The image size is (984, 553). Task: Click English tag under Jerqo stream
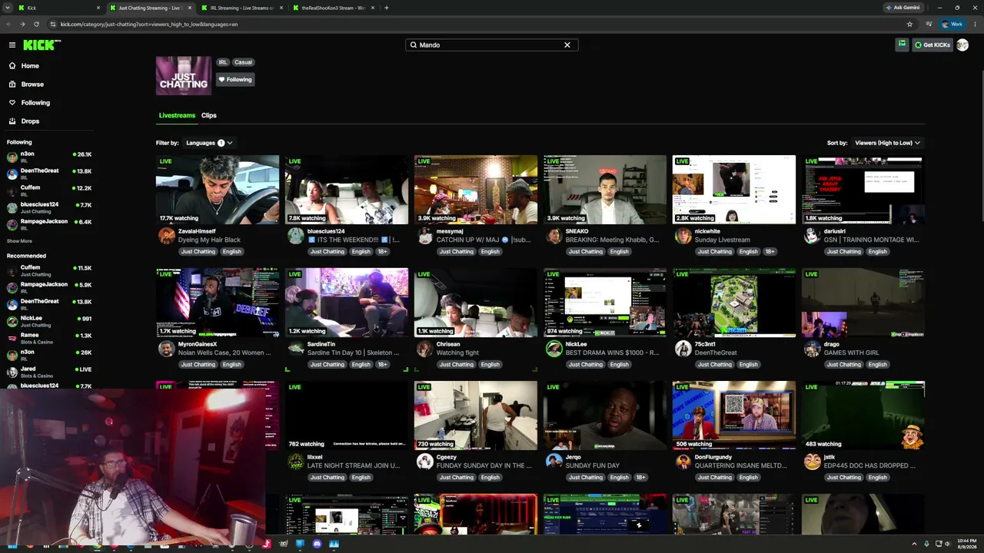(619, 478)
